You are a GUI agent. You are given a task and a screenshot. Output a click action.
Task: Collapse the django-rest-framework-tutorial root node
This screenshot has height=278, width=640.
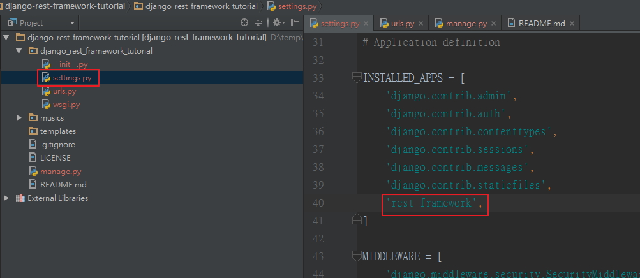pos(6,38)
